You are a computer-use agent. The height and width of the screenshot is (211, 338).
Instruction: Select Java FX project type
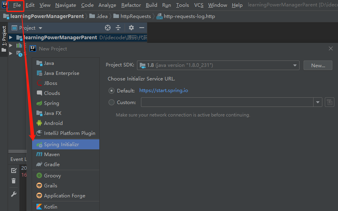point(66,113)
